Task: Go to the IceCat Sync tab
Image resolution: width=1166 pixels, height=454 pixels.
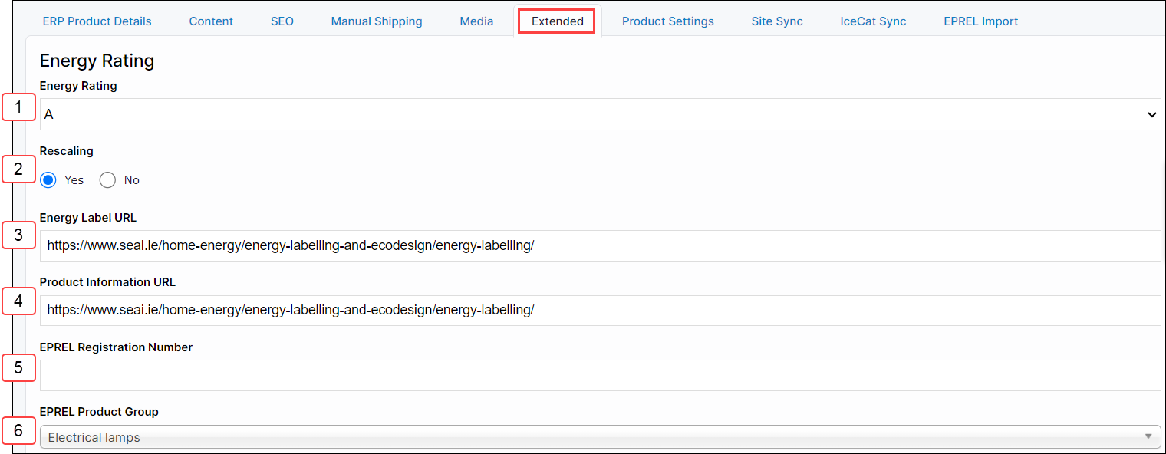Action: coord(873,21)
